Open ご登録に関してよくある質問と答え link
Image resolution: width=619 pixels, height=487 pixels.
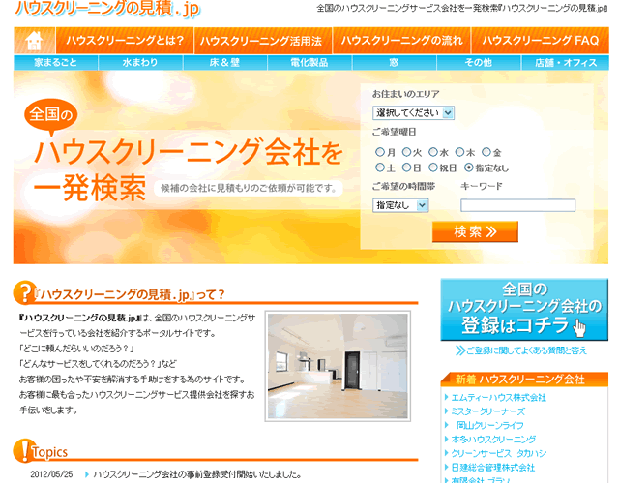526,350
